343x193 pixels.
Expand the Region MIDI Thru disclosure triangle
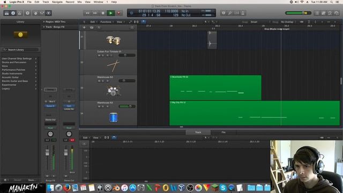pos(44,22)
